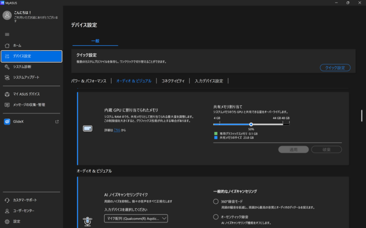Viewport: 366px width, 228px height.
Task: Click the AI ノイズキャンセリングマイク heading
Action: click(126, 195)
